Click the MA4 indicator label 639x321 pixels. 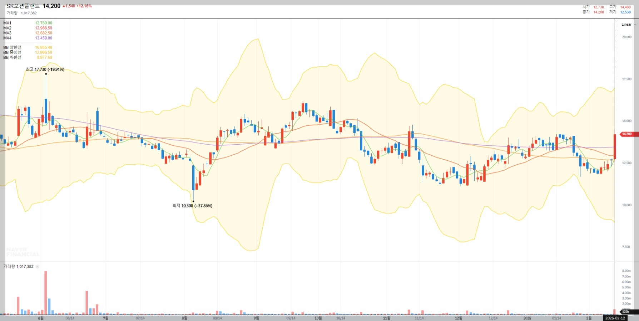click(8, 38)
